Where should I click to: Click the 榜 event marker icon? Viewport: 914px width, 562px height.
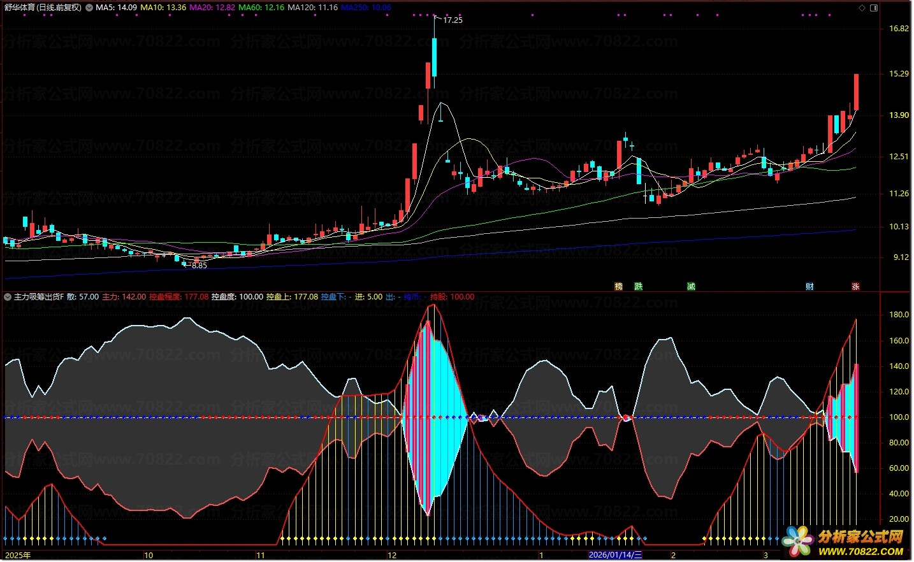tap(618, 286)
